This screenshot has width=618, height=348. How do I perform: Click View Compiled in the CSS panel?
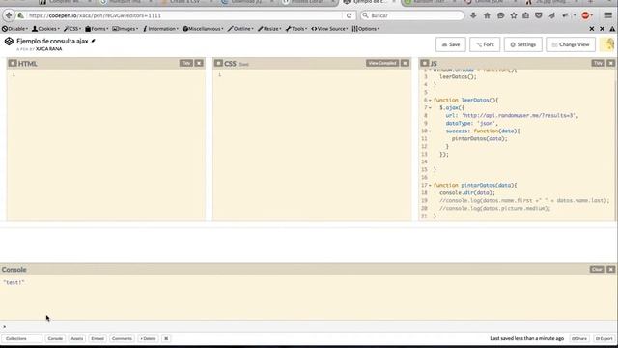click(382, 63)
